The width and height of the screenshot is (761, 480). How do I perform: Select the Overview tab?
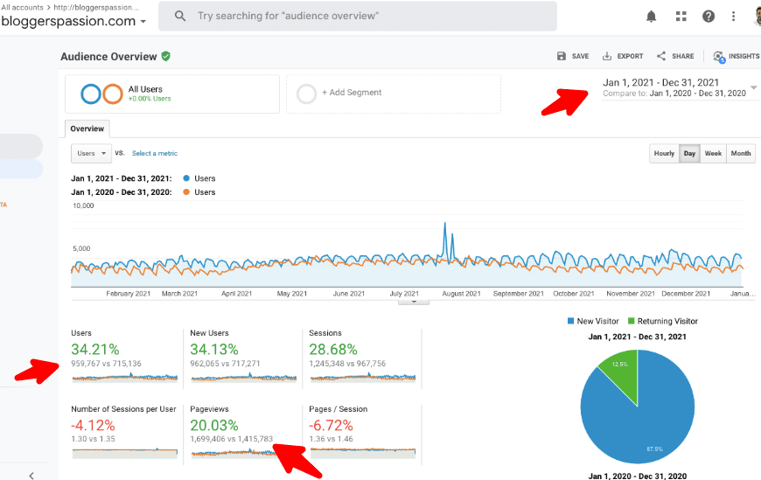click(x=87, y=129)
